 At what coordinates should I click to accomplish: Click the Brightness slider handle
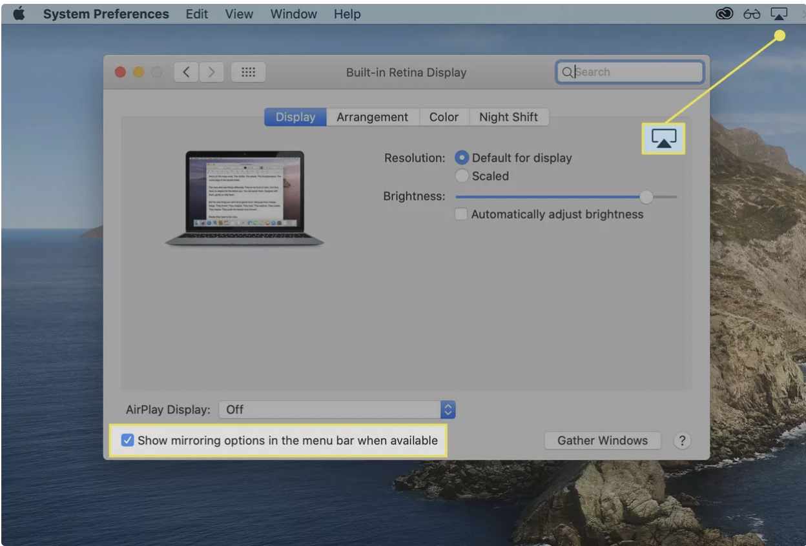tap(646, 197)
